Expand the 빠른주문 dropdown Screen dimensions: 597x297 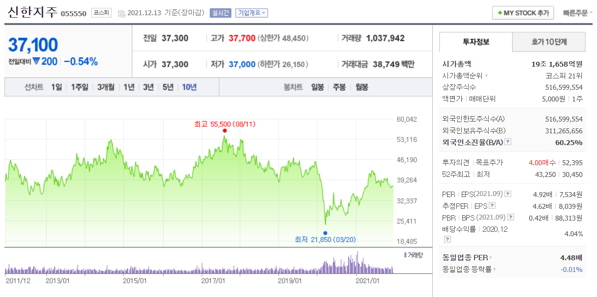(x=578, y=13)
